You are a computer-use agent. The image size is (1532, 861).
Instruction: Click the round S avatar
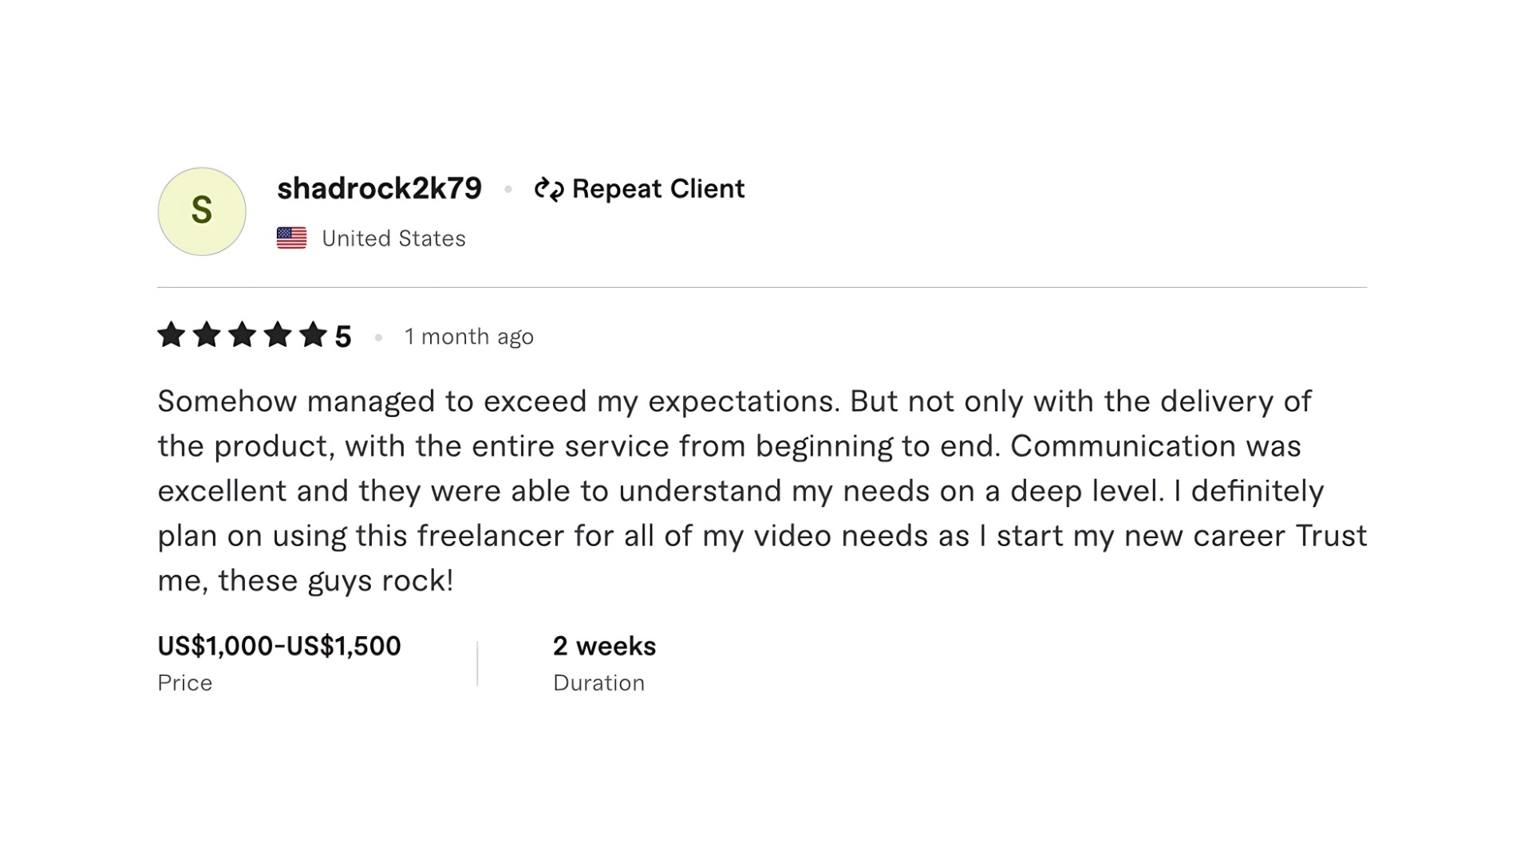click(x=202, y=211)
